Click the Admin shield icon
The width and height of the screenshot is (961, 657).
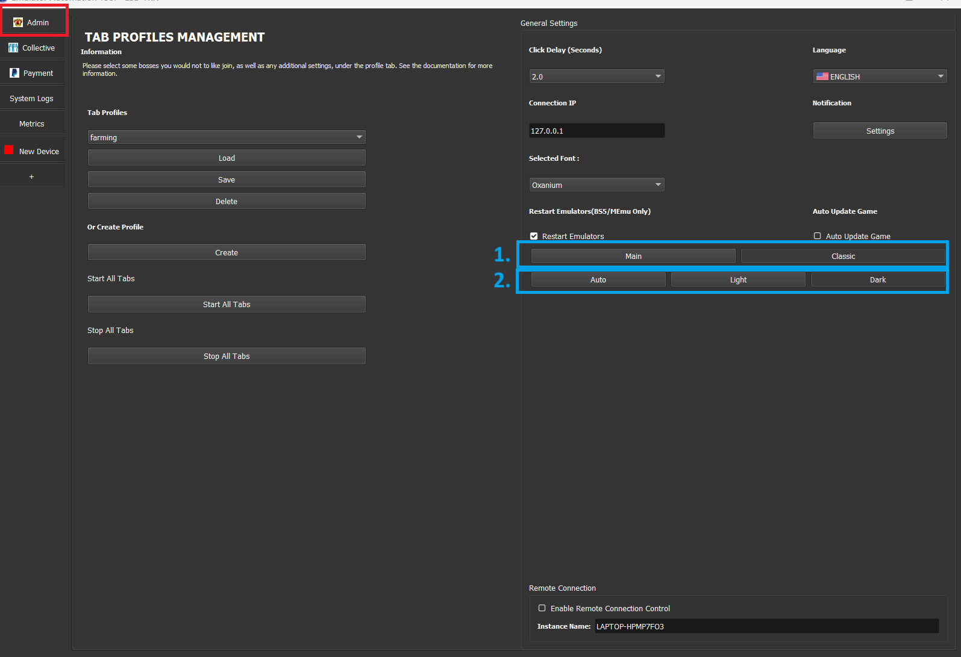[18, 22]
